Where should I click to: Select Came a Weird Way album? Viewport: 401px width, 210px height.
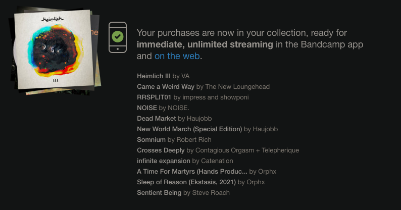166,86
